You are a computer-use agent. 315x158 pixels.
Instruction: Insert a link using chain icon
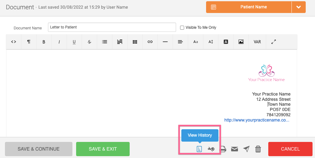coord(150,42)
